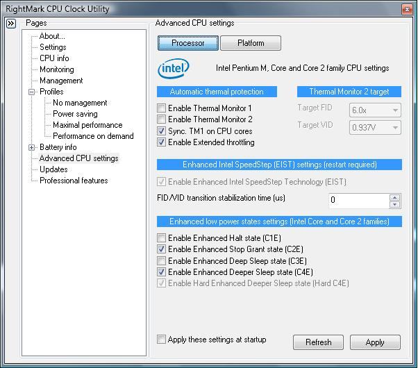Click the Intel Pentium M family CPU settings text

click(302, 68)
